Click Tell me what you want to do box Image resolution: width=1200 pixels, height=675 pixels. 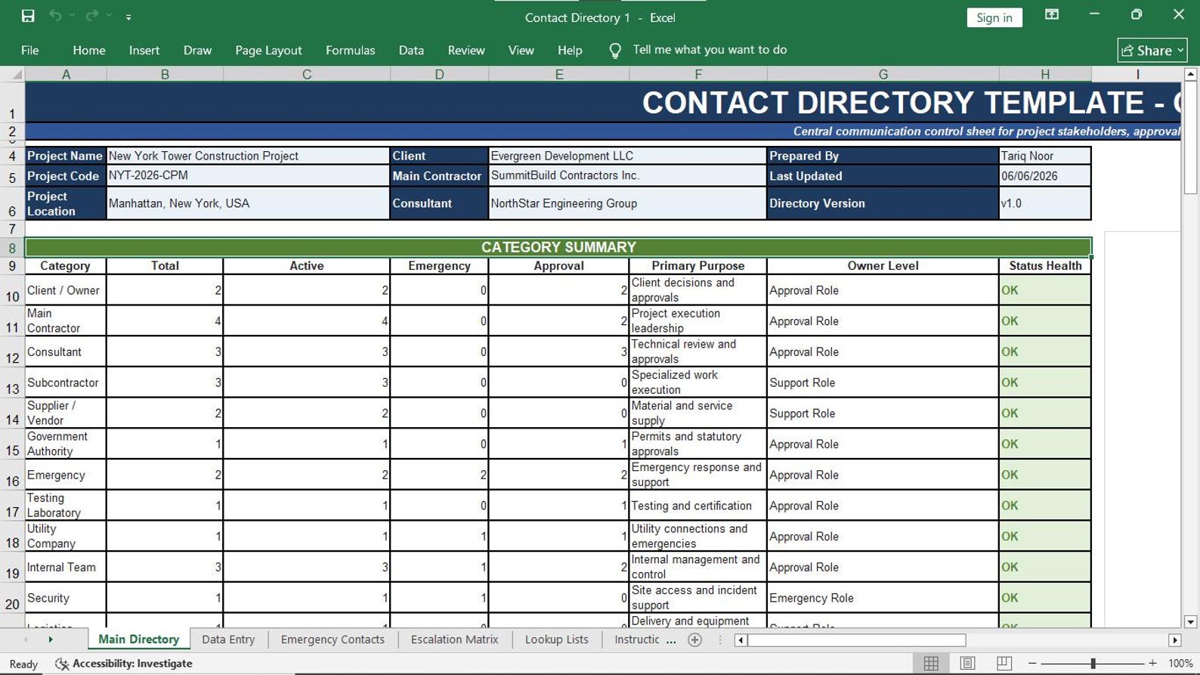[x=710, y=50]
